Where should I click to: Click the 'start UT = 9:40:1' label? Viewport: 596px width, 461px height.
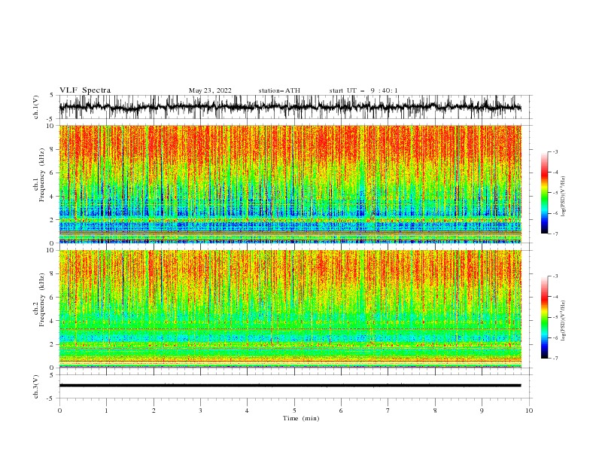363,90
